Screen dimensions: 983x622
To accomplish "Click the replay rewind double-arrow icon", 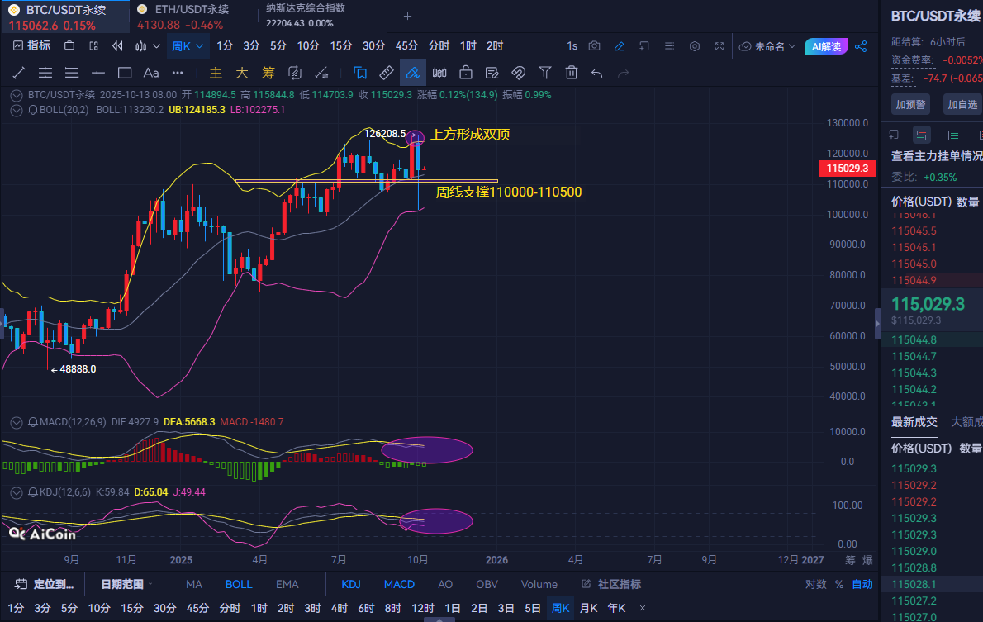I will click(x=117, y=45).
